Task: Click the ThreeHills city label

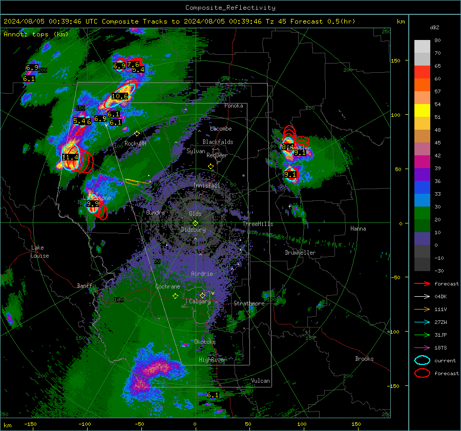Action: point(258,224)
